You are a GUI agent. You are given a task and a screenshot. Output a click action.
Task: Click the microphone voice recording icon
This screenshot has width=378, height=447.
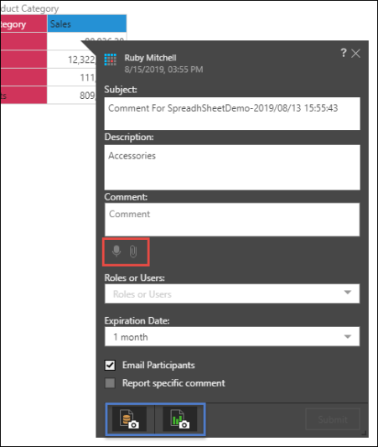pos(117,251)
